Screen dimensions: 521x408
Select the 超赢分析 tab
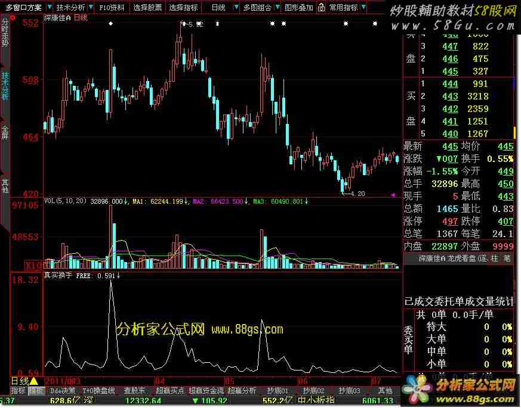pyautogui.click(x=242, y=391)
